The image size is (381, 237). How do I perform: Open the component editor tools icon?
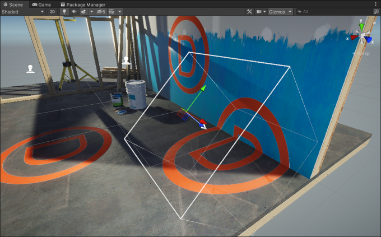click(x=249, y=11)
